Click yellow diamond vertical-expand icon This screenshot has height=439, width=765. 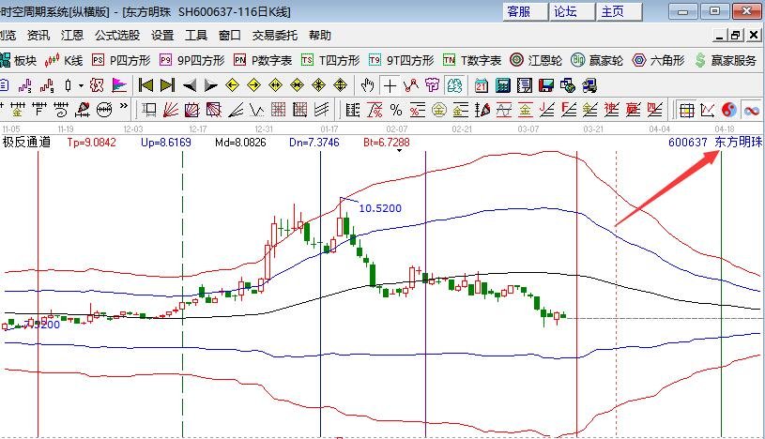coord(340,86)
